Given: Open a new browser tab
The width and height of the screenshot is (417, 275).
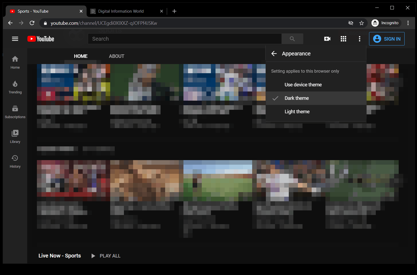Looking at the screenshot, I should (x=174, y=11).
